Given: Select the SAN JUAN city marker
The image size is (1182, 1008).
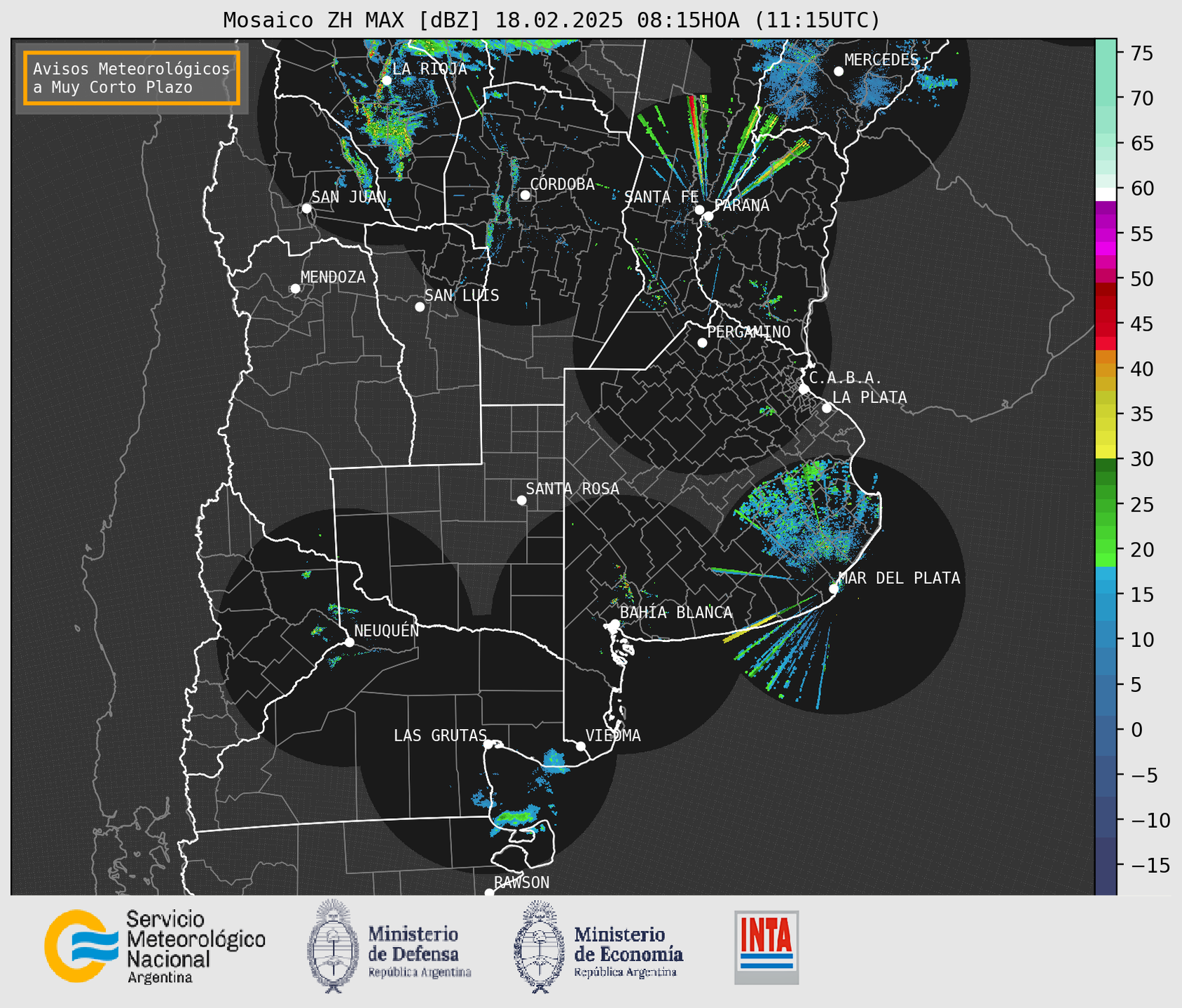Looking at the screenshot, I should [x=306, y=208].
